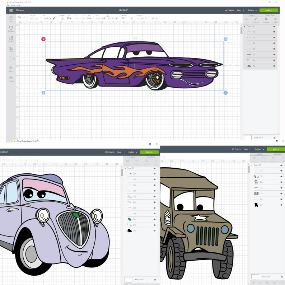The height and width of the screenshot is (285, 285).
Task: Click top window layers panel scrollbar thumb
Action: point(241,31)
